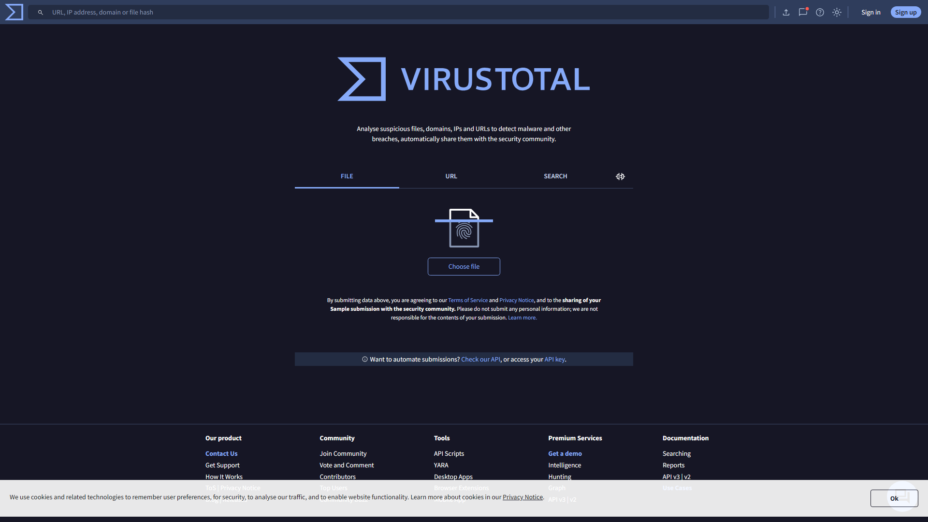This screenshot has height=522, width=928.
Task: Open the Contact Us footer link
Action: (x=221, y=453)
